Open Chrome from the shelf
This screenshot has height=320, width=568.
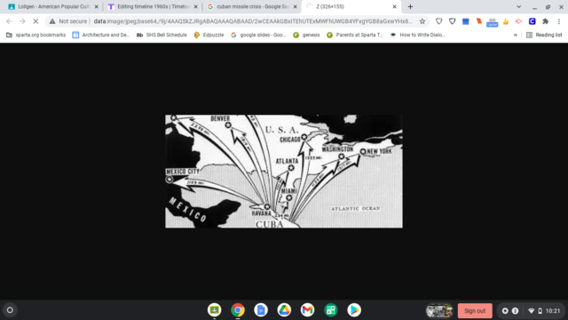click(238, 310)
